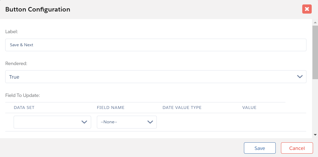Click the chevron arrow on Rendered dropdown
The image size is (318, 157).
pyautogui.click(x=300, y=77)
